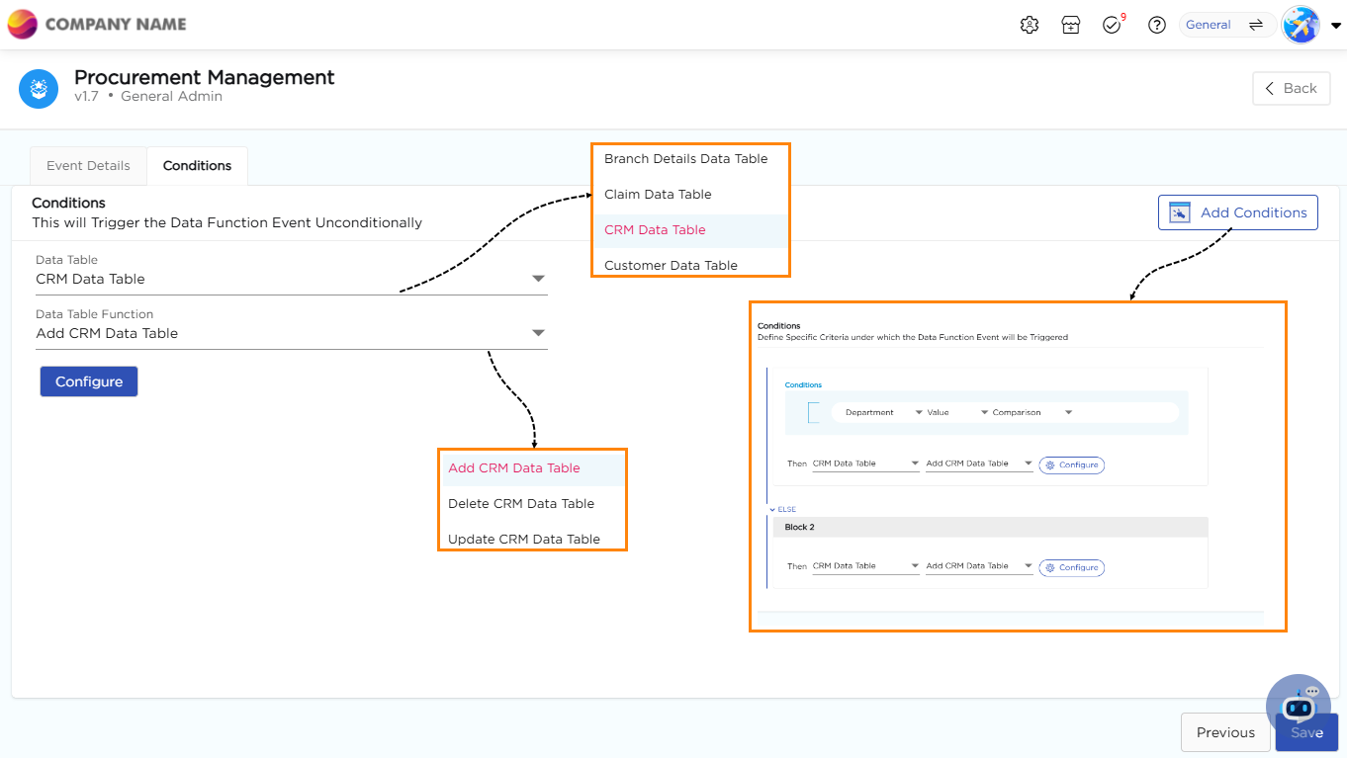This screenshot has height=759, width=1347.
Task: Open the profile menu caret arrow
Action: click(x=1336, y=27)
